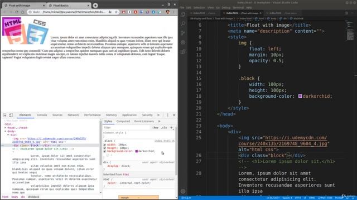Open More Actions ellipsis in VS Code editor
This screenshot has height=200, width=357.
[353, 13]
